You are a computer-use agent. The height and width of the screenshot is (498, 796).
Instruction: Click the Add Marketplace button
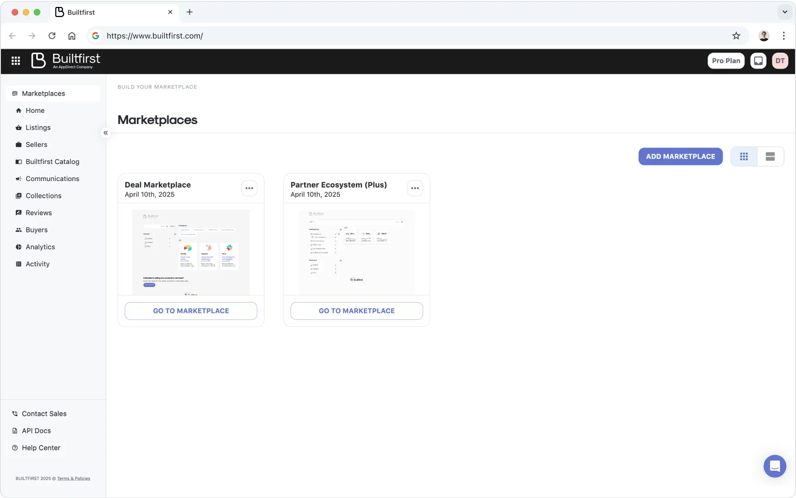coord(680,157)
